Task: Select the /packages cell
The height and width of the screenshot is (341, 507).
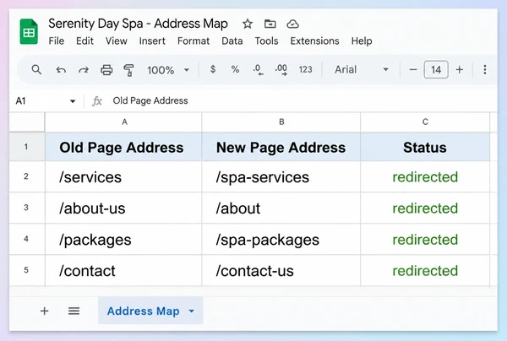Action: tap(123, 239)
